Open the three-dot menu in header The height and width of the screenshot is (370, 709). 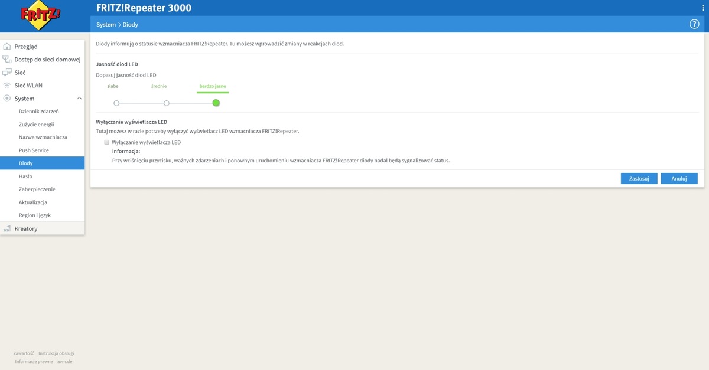click(x=703, y=8)
